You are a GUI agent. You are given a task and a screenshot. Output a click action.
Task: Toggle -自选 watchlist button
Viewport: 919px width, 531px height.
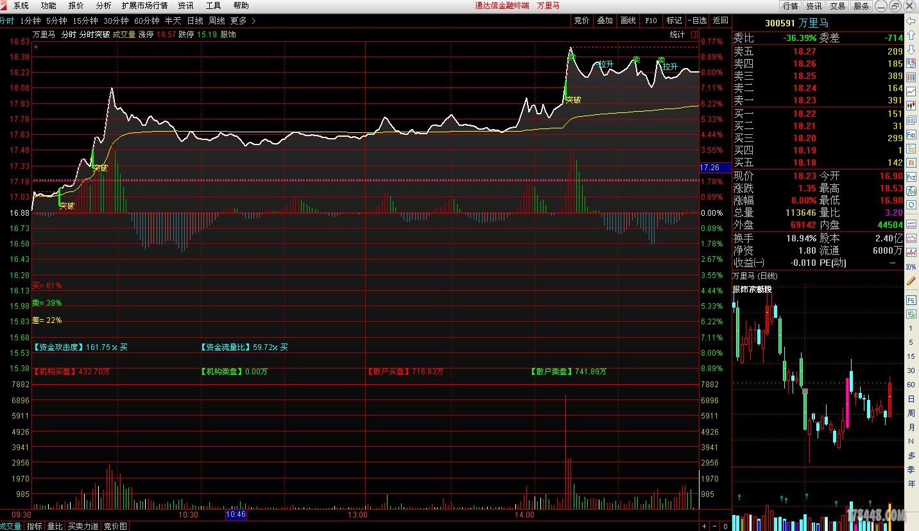[697, 21]
